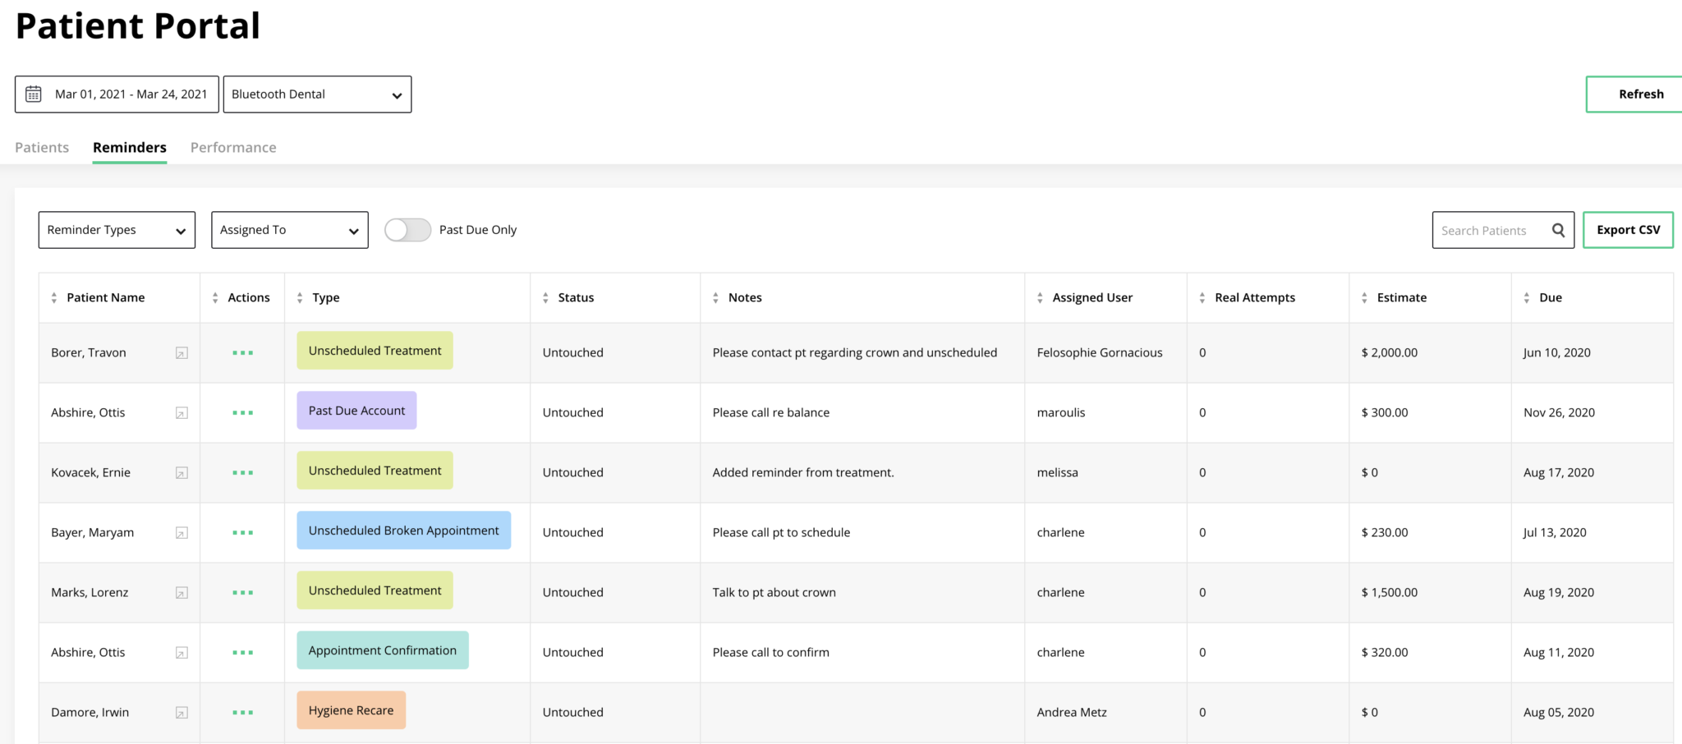Click estimate $ 230.00
Viewport: 1682px width, 744px height.
[x=1385, y=533]
